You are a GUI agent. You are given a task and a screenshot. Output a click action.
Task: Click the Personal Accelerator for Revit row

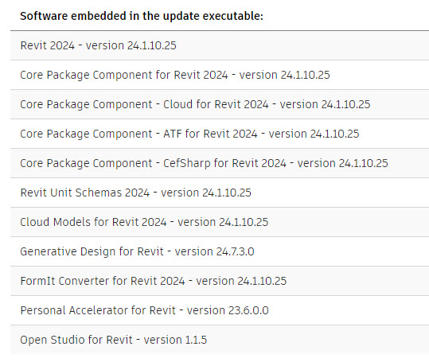tap(220, 310)
